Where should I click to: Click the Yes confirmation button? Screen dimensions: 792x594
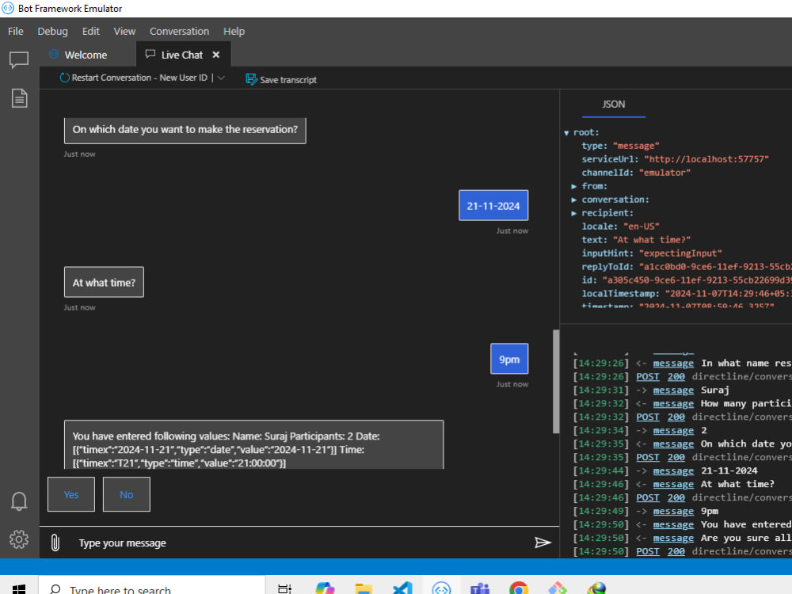tap(70, 493)
